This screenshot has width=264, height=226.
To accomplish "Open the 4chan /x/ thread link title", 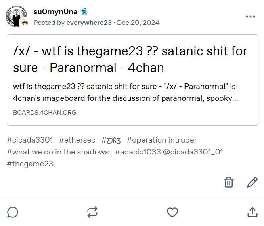I will [130, 59].
